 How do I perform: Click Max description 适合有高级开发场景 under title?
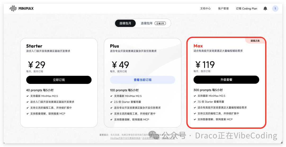(218, 51)
